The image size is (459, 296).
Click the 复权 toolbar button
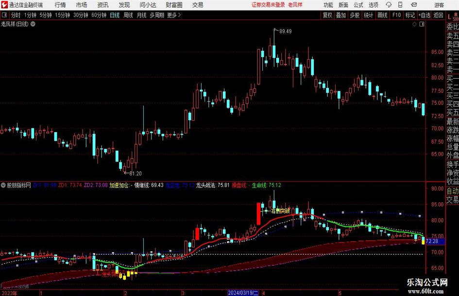coord(327,15)
